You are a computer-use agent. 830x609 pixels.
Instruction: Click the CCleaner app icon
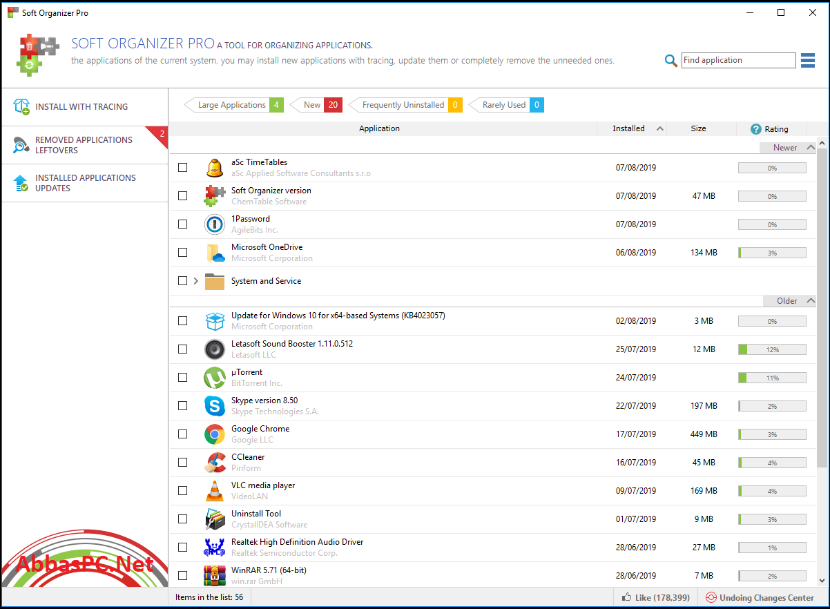[215, 463]
